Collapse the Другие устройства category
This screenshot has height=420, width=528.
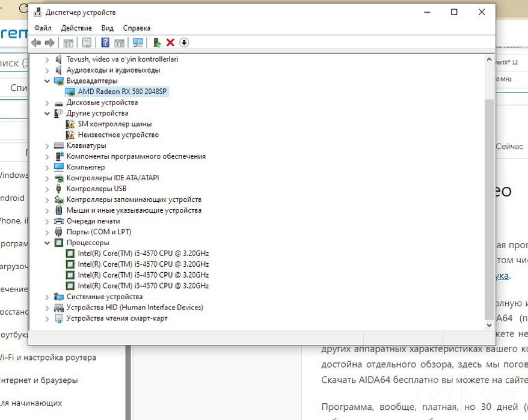(47, 114)
